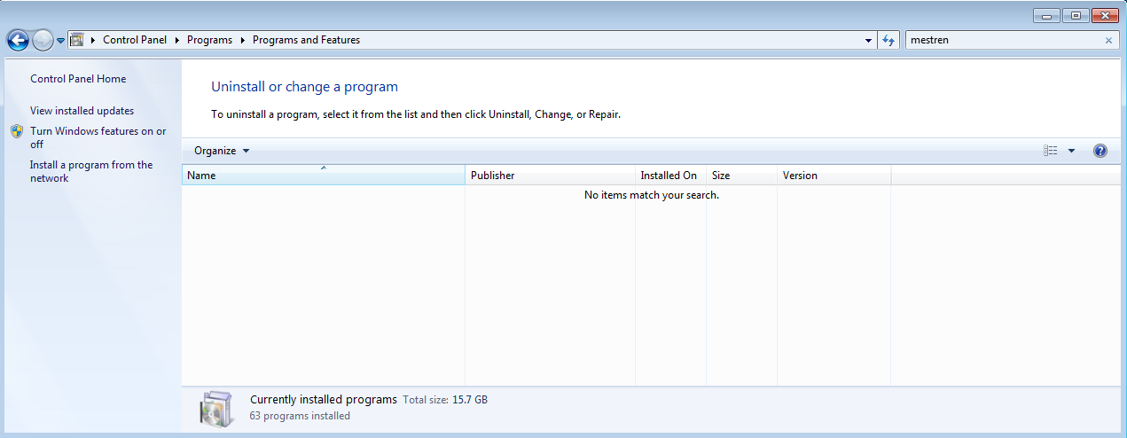Select Control Panel in the breadcrumb
Viewport: 1127px width, 438px height.
[x=135, y=40]
